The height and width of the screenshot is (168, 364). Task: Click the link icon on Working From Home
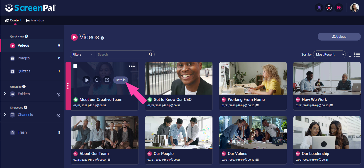224,100
